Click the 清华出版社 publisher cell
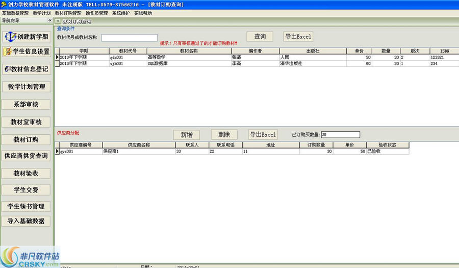This screenshot has width=459, height=268. pos(313,64)
